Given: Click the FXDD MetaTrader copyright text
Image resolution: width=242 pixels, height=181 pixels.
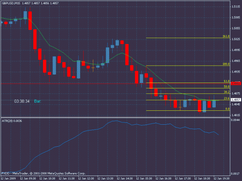Looking at the screenshot, I should [43, 173].
